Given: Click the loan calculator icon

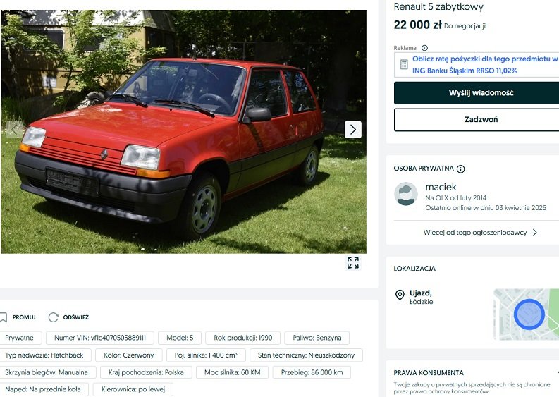Looking at the screenshot, I should (x=404, y=65).
